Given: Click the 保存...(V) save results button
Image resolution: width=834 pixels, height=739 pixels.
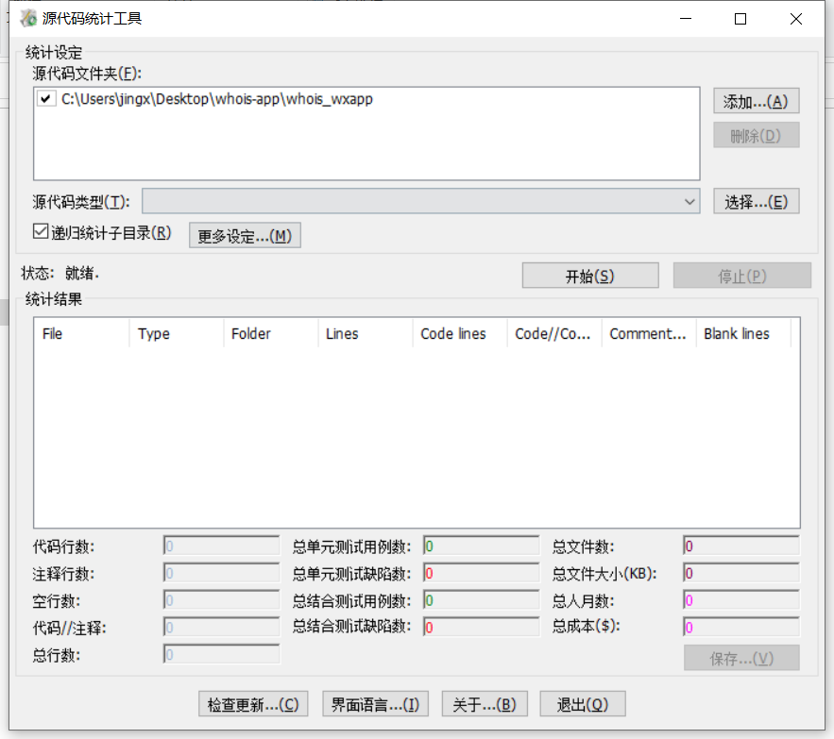Looking at the screenshot, I should pyautogui.click(x=741, y=658).
